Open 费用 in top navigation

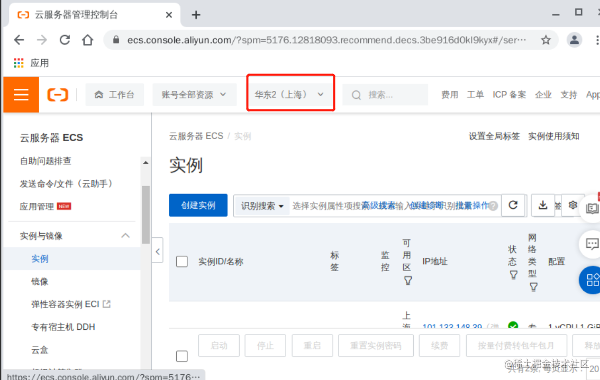(x=449, y=95)
